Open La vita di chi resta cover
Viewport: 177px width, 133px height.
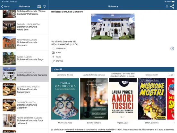[x=94, y=99]
